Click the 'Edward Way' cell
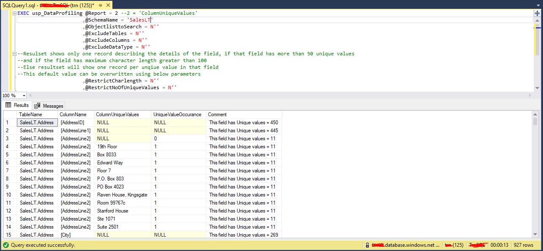 [123, 163]
